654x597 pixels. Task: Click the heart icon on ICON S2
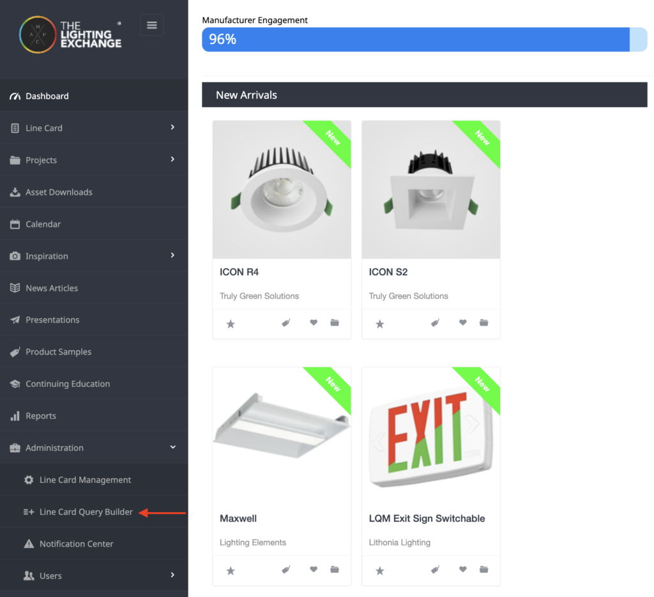(462, 323)
